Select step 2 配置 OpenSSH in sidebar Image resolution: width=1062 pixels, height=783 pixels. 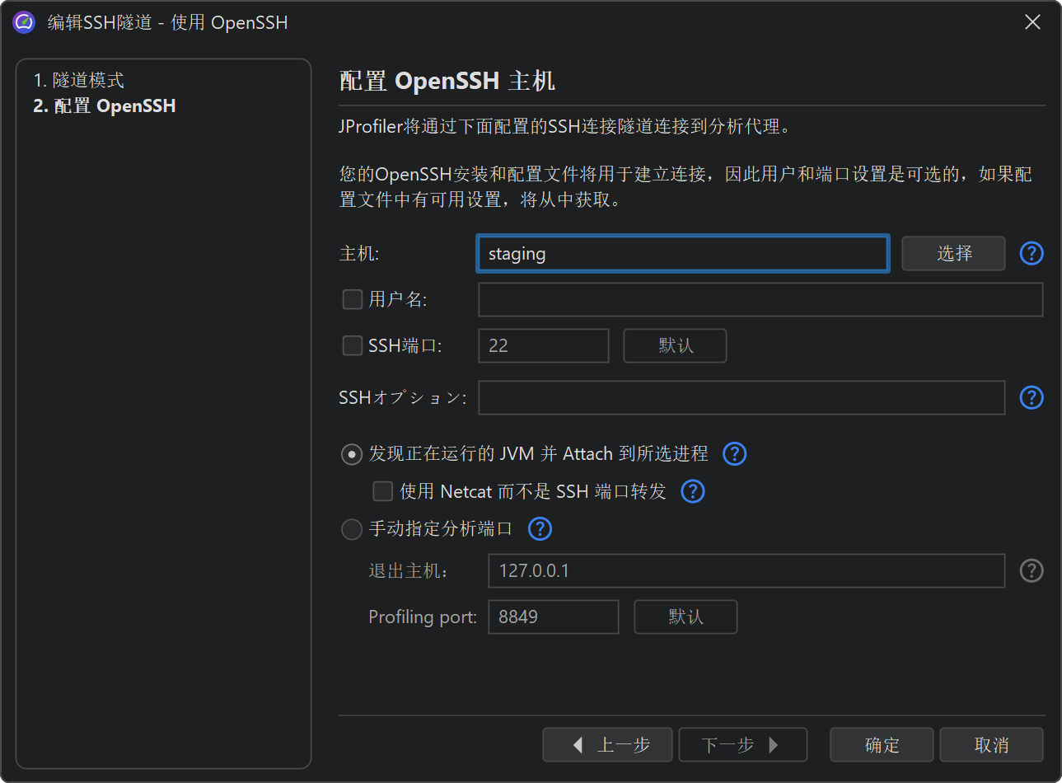pyautogui.click(x=105, y=105)
